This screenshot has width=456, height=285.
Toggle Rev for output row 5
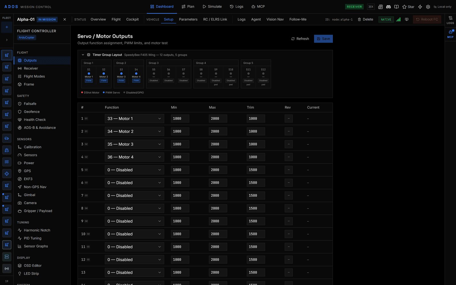pyautogui.click(x=288, y=170)
